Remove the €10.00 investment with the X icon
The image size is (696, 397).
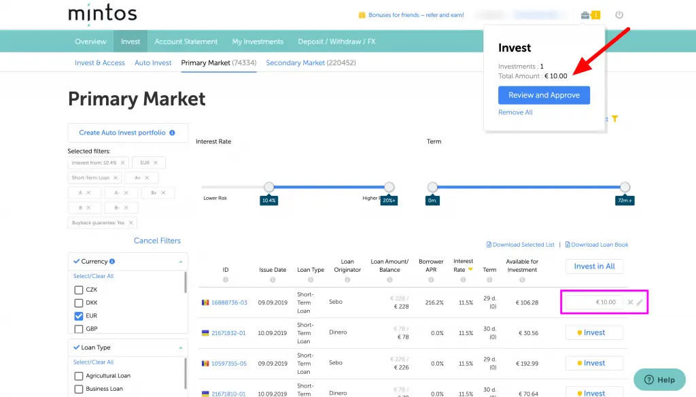click(x=630, y=302)
